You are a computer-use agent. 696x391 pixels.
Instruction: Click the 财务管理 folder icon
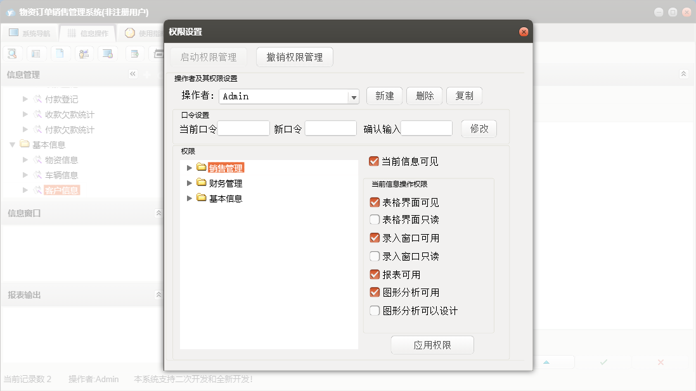(202, 183)
